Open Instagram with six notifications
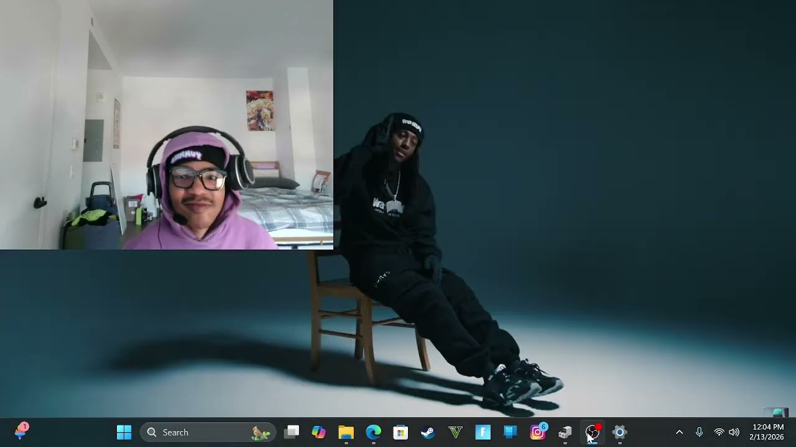 click(x=538, y=432)
